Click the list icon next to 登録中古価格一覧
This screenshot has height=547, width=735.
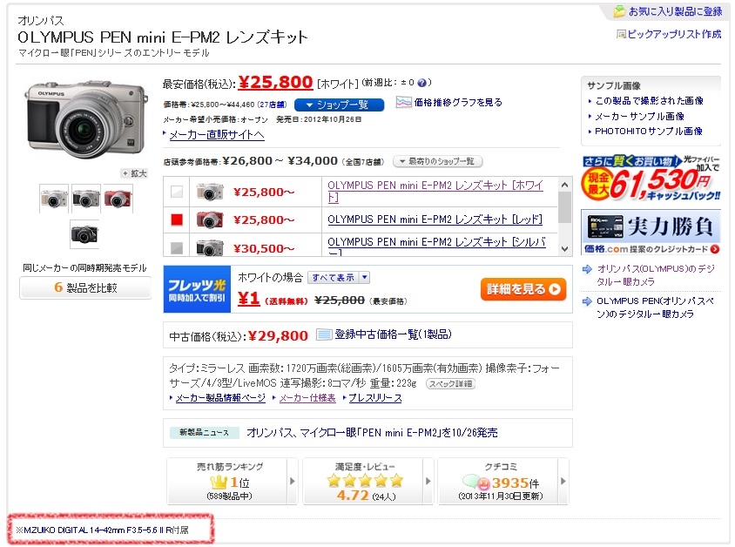pos(324,334)
